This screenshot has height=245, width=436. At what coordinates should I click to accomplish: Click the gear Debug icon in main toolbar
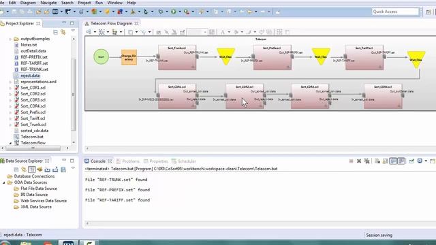point(161,12)
